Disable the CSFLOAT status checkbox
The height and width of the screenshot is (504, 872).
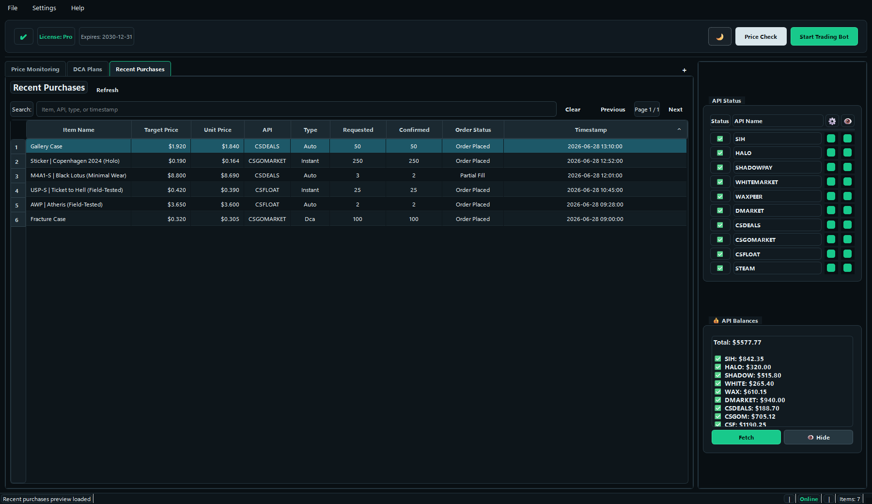[x=720, y=254]
